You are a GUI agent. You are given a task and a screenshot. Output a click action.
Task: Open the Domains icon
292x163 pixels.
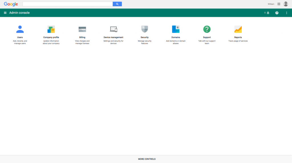176,29
